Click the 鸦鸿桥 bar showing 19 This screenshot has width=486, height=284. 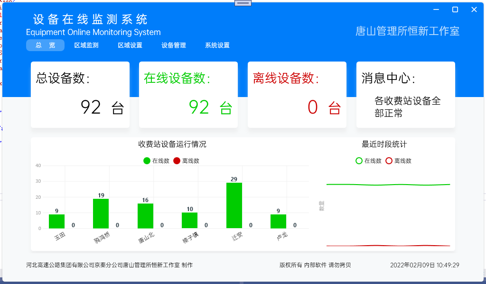pyautogui.click(x=101, y=213)
